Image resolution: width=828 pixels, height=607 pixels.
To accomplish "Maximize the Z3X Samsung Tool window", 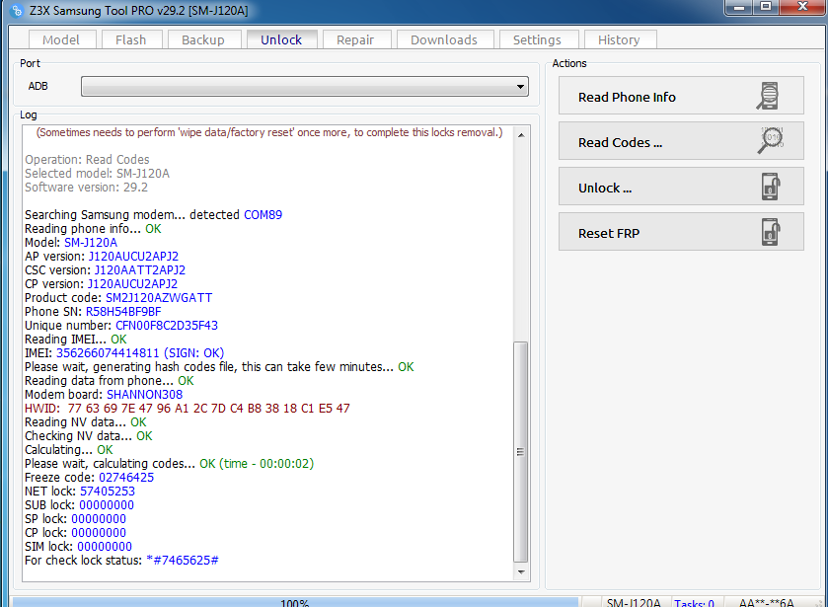I will [x=766, y=7].
